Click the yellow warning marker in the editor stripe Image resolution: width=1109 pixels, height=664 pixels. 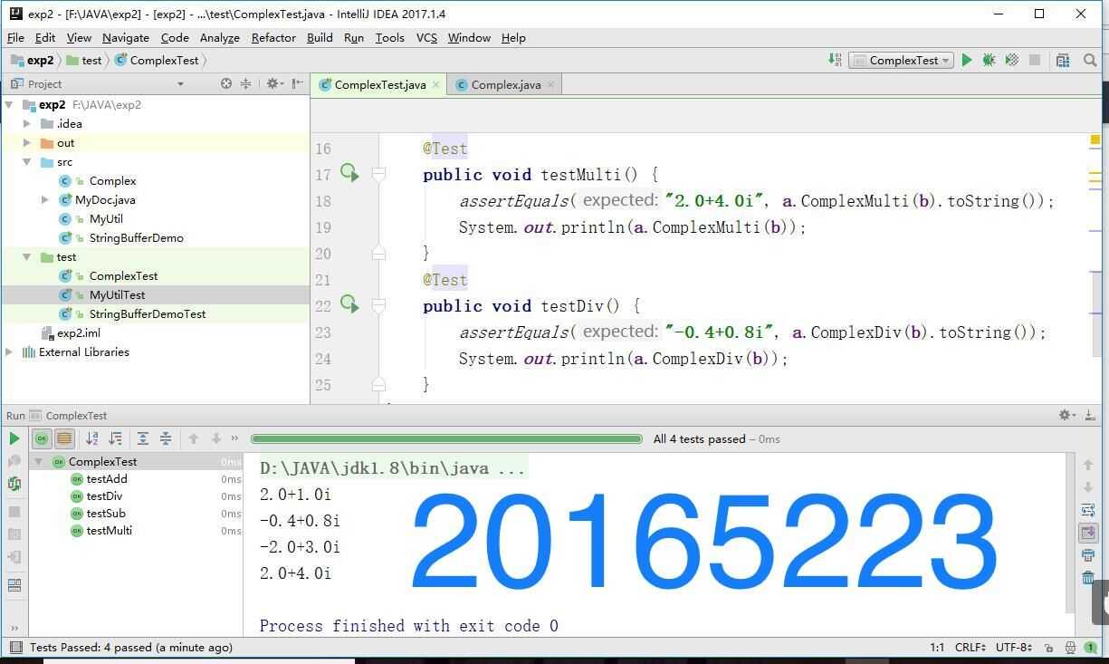click(x=1095, y=140)
